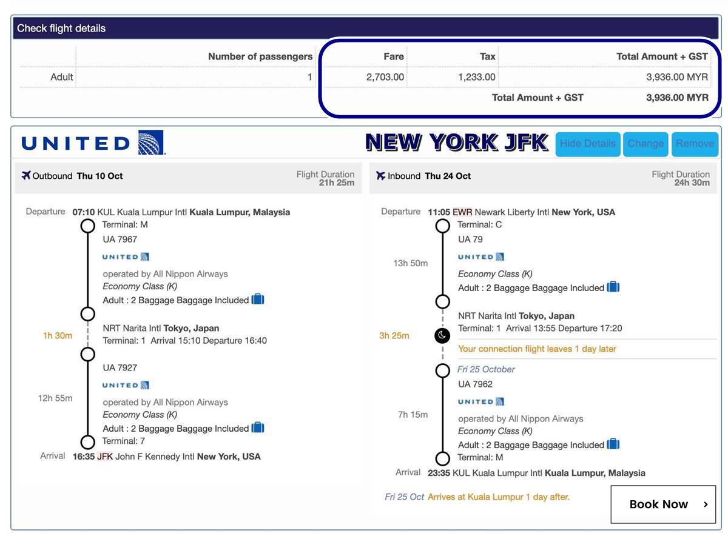
Task: Click the Change flight button
Action: point(645,144)
